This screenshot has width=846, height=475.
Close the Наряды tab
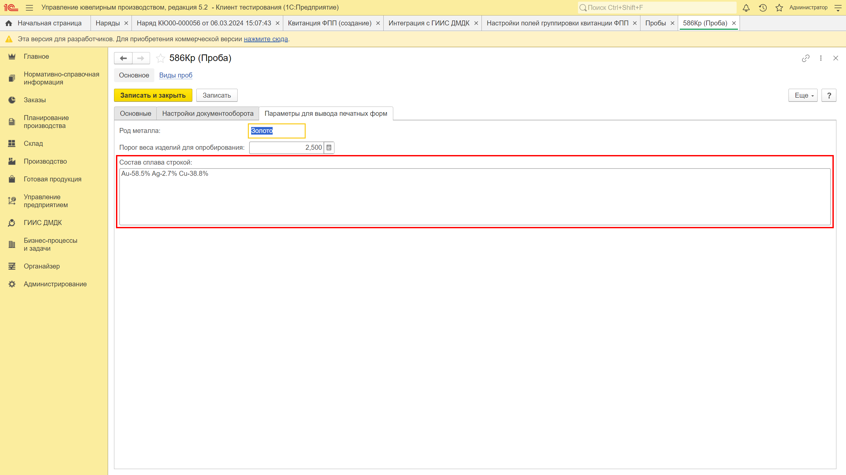[x=126, y=23]
